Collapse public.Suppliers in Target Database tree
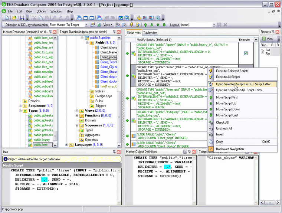 click(x=82, y=38)
